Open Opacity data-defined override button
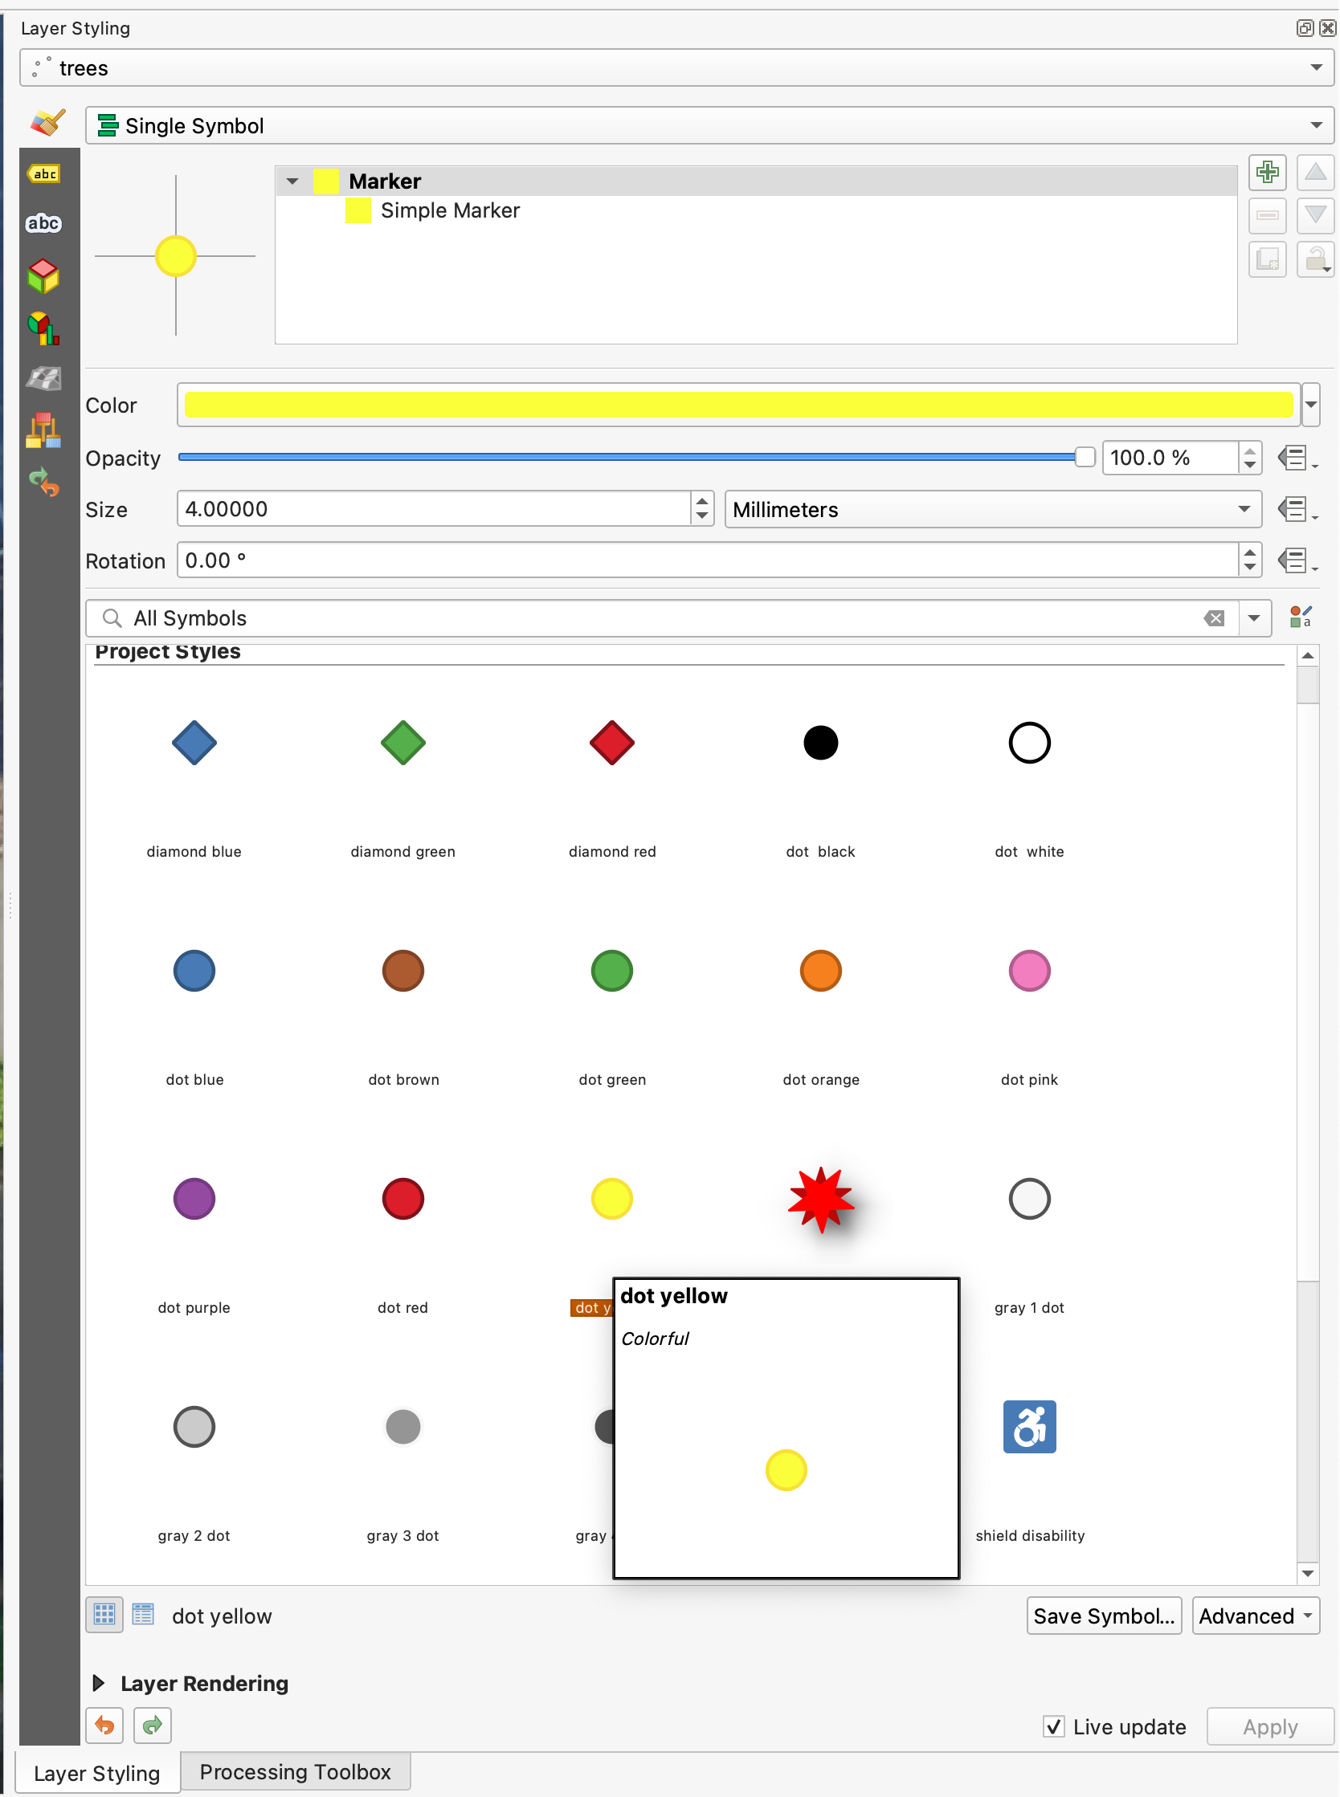The height and width of the screenshot is (1797, 1340). [x=1295, y=458]
